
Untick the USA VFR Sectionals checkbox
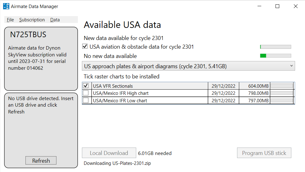coord(86,86)
